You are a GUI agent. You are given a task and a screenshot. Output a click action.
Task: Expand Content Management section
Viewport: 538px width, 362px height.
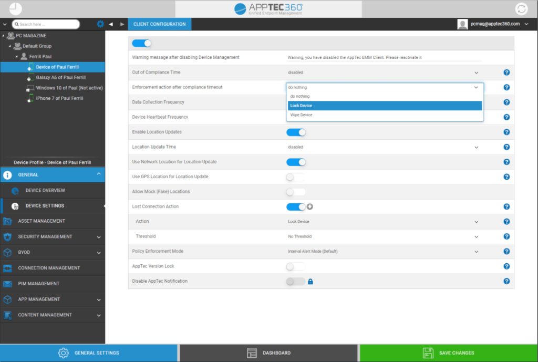pyautogui.click(x=99, y=315)
